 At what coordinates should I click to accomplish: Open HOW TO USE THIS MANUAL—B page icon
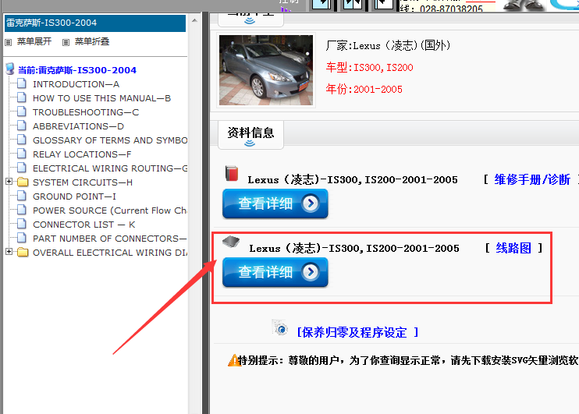pos(22,97)
